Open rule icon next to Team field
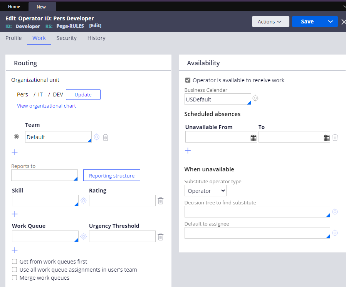 point(97,137)
